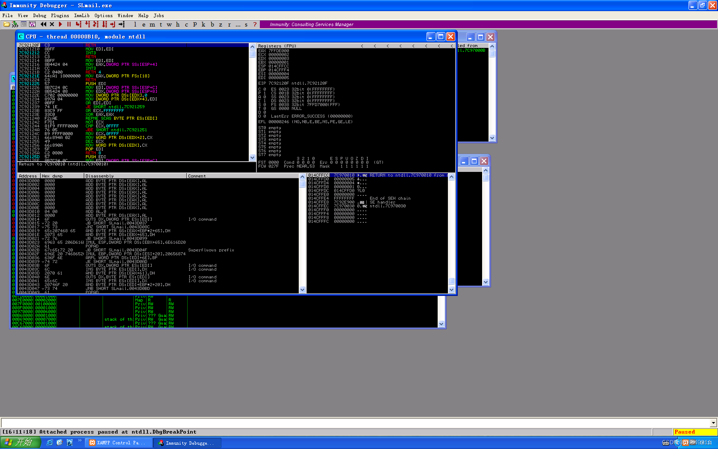The height and width of the screenshot is (449, 718).
Task: Launch Internet Explorer from quick launch
Action: (50, 443)
